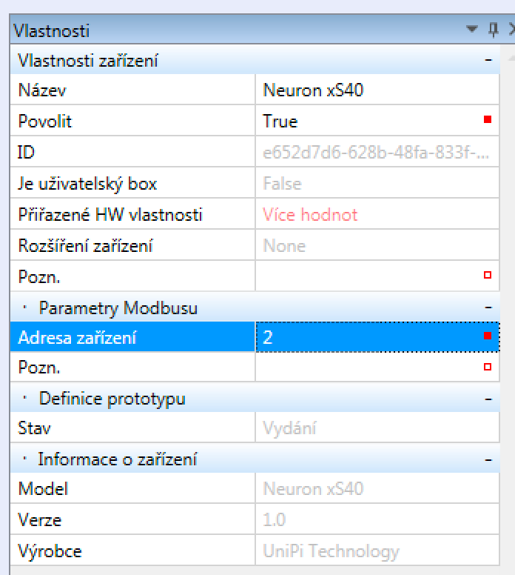The height and width of the screenshot is (575, 515).
Task: Collapse the Parametry Modbusu section
Action: coord(488,306)
